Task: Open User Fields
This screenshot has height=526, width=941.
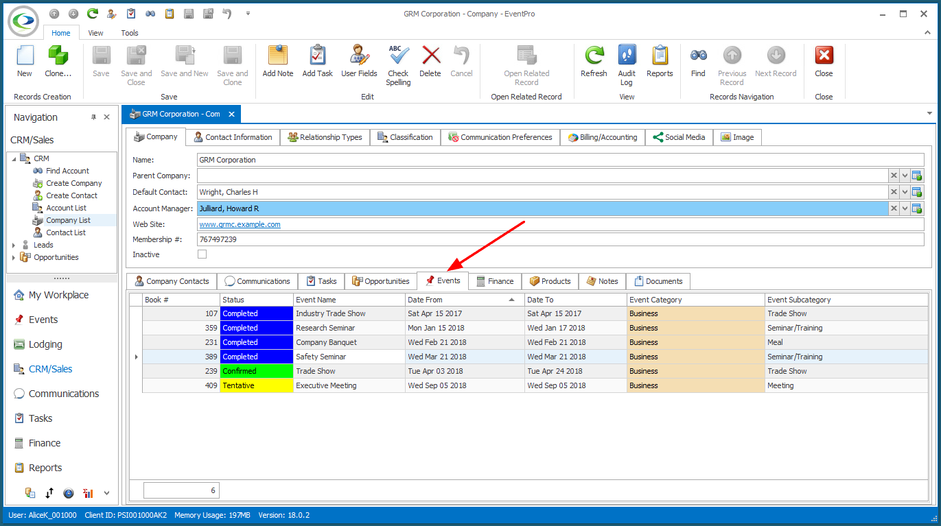Action: coord(359,62)
